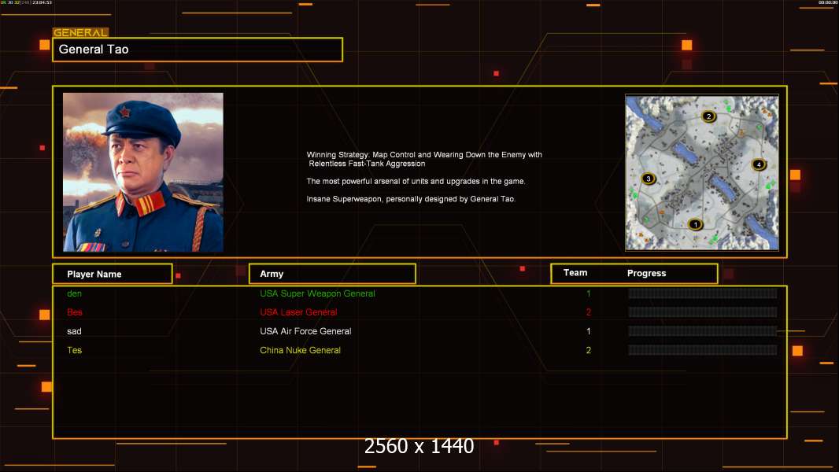Click the loading progress bar for Bes
Viewport: 839px width, 472px height.
(703, 312)
